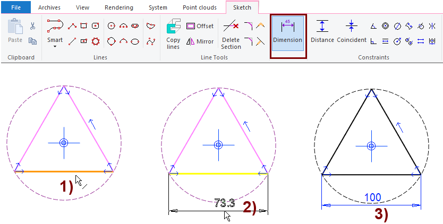Click the Distance constraint icon

click(322, 32)
